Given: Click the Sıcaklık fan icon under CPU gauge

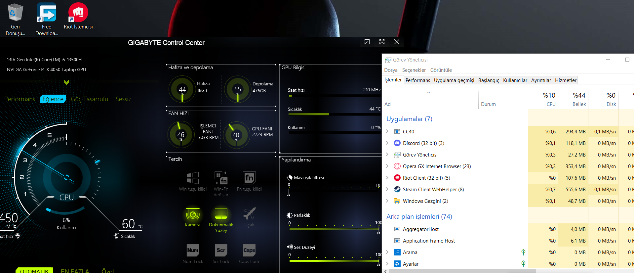Looking at the screenshot, I should (x=116, y=236).
